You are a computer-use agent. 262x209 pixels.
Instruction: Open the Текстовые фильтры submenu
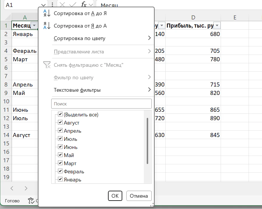click(x=103, y=90)
